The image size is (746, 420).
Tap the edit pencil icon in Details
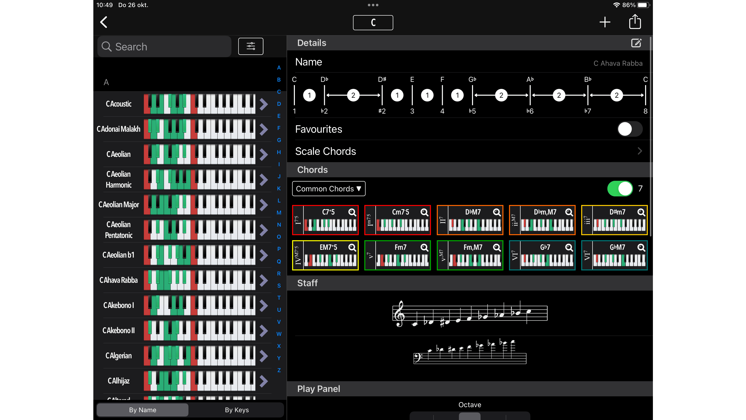click(x=636, y=43)
